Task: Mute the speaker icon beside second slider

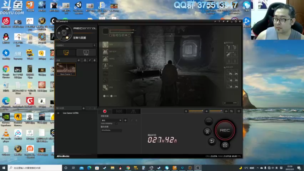Action: (x=206, y=111)
